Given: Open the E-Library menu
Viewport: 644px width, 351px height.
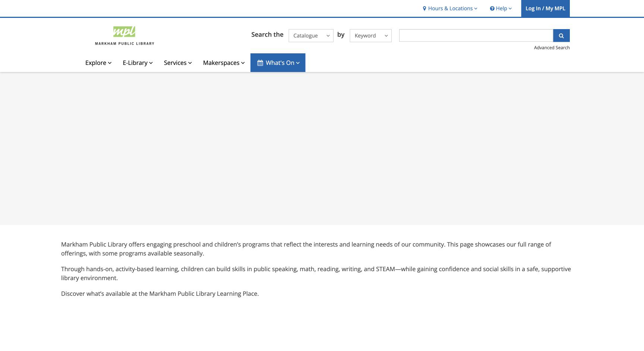Looking at the screenshot, I should 138,63.
